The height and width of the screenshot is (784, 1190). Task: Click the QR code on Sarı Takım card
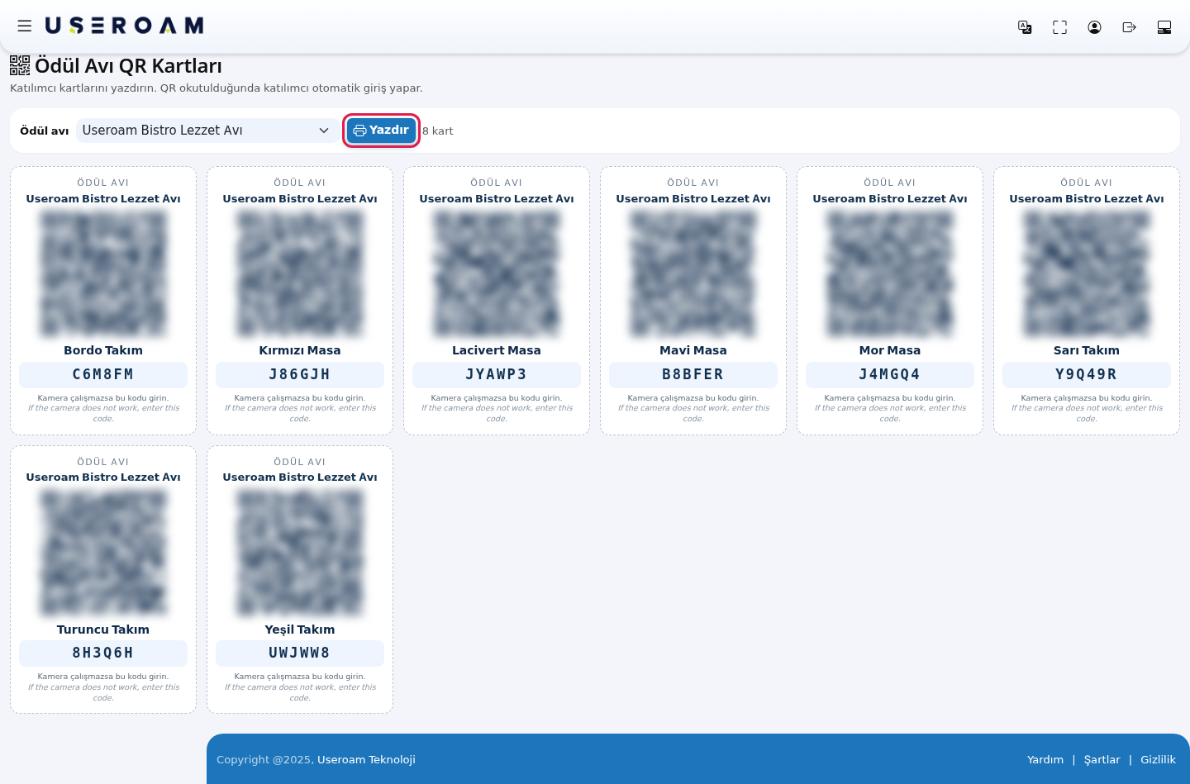(1087, 273)
